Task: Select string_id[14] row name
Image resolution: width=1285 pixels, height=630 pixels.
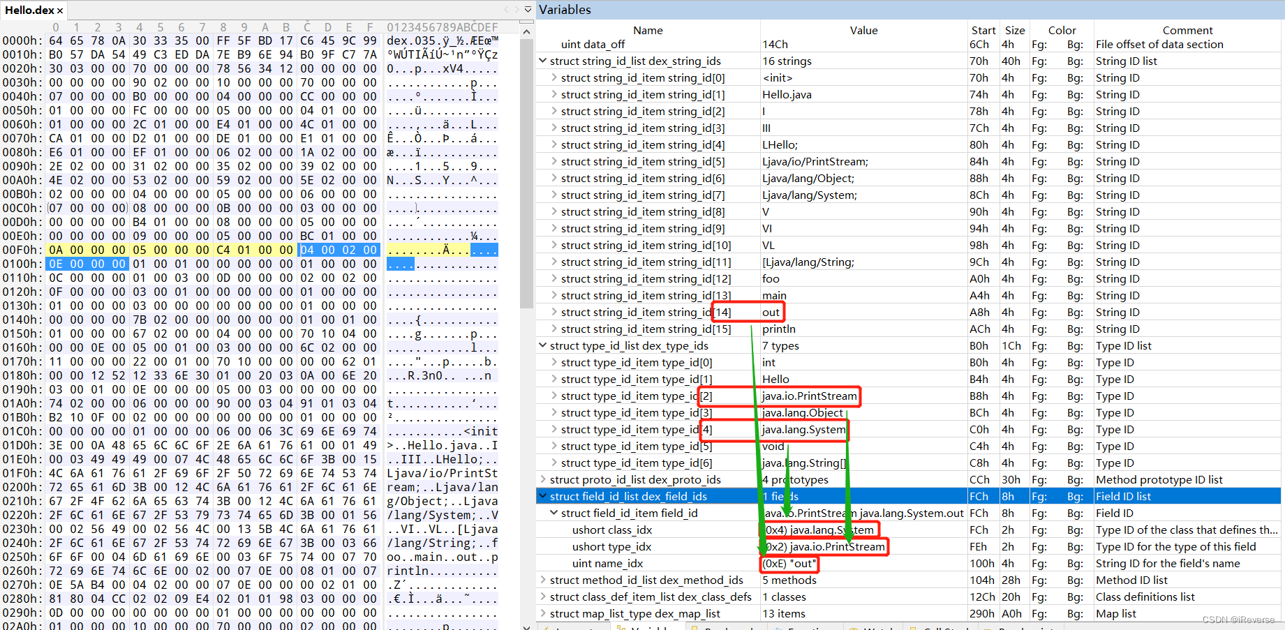Action: (x=646, y=312)
